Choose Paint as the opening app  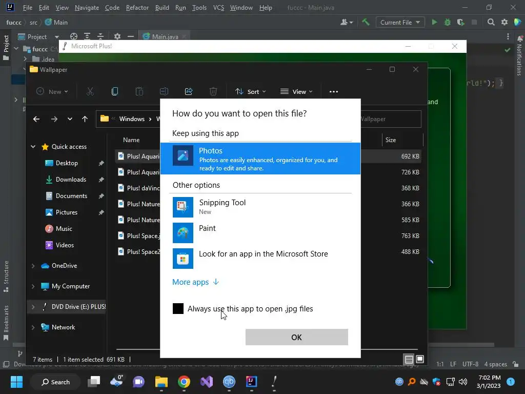(260, 233)
